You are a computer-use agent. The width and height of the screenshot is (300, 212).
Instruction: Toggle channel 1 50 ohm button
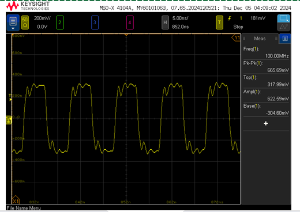[x=25, y=22]
